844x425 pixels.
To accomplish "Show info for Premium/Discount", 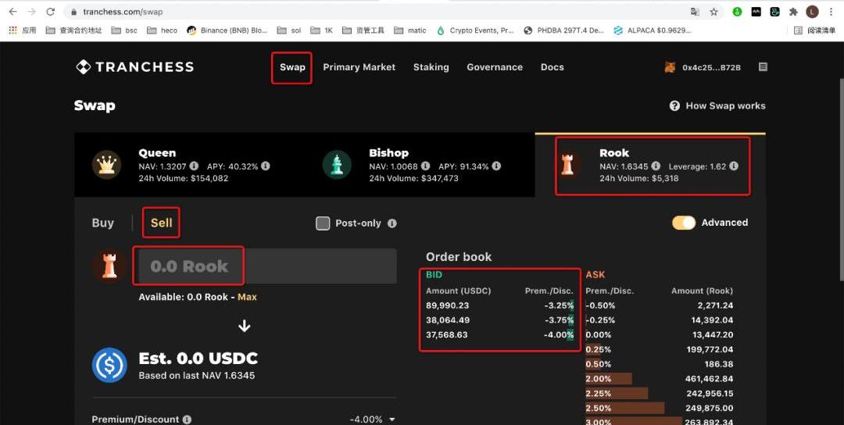I will coord(187,420).
